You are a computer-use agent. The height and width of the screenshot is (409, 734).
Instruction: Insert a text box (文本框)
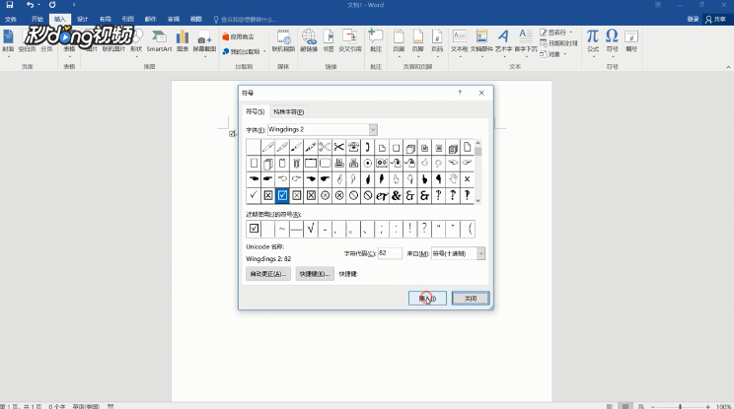(459, 42)
